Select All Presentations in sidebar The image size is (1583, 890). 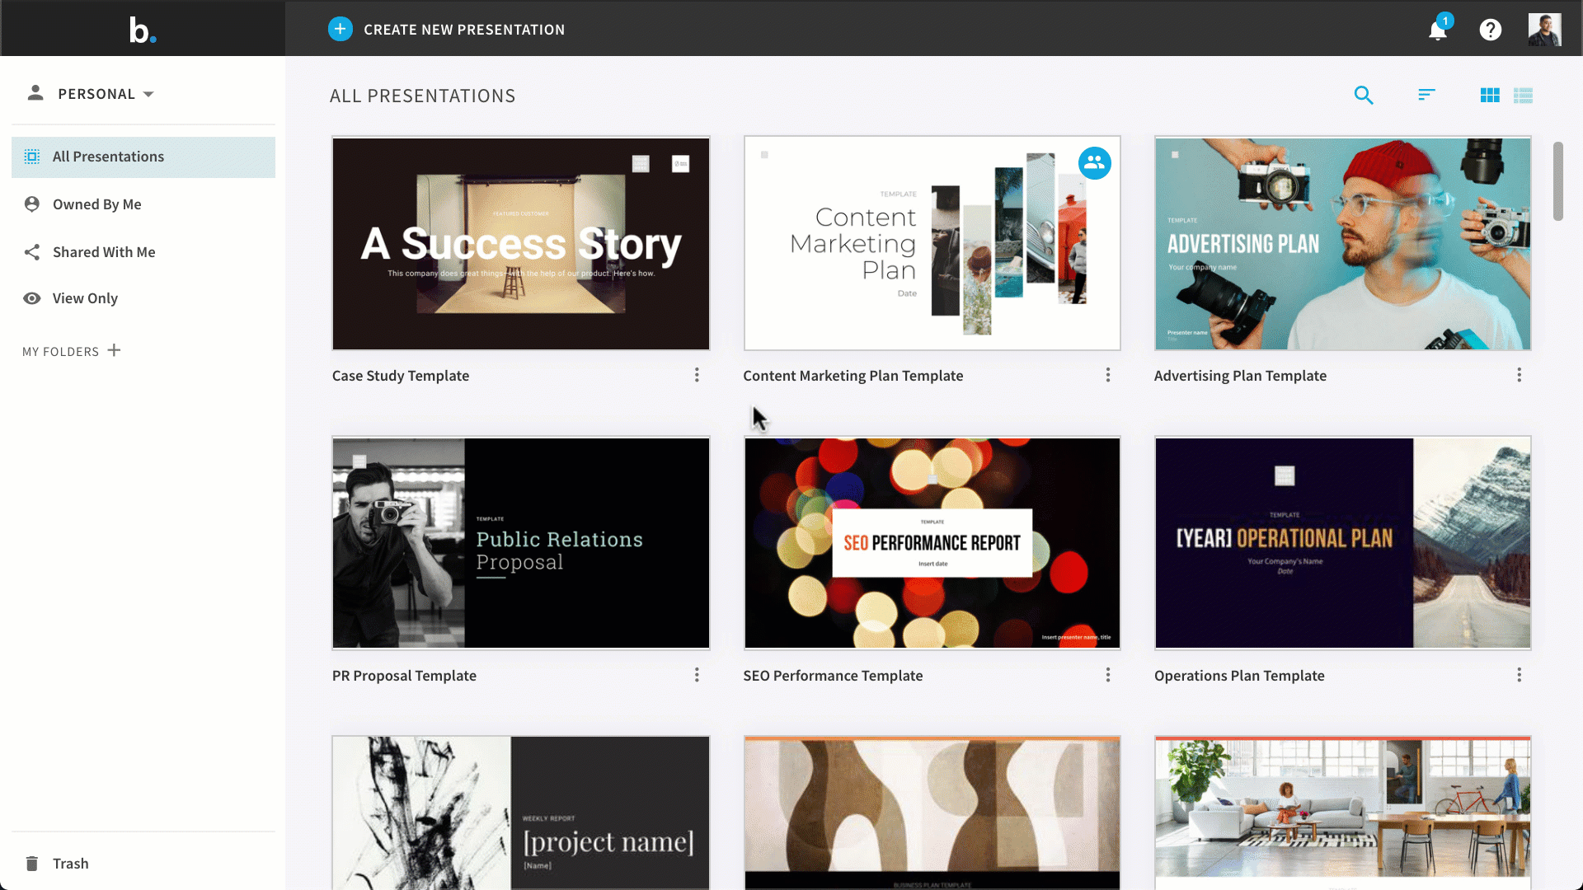pos(143,157)
